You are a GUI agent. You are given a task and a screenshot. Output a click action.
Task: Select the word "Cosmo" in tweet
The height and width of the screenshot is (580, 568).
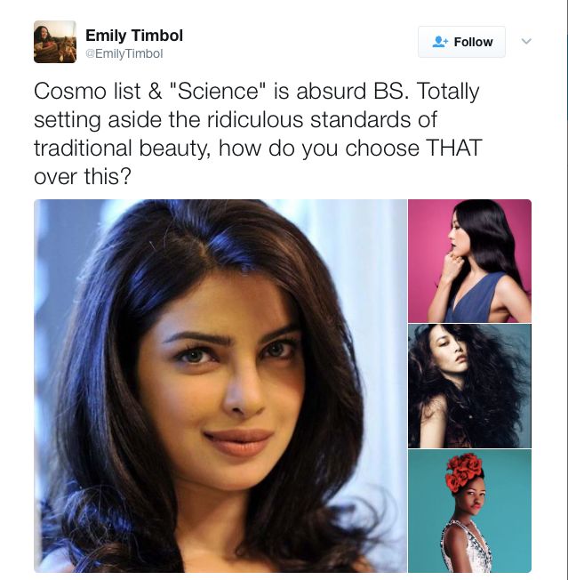click(x=70, y=91)
